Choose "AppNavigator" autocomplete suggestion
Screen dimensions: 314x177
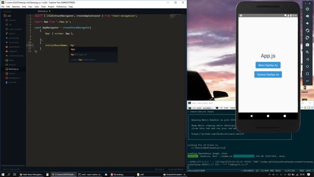click(93, 55)
